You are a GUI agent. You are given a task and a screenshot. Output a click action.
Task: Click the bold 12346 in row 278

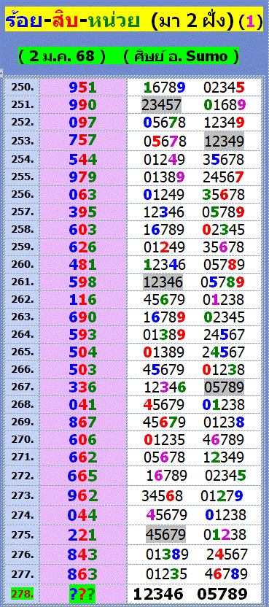pyautogui.click(x=158, y=594)
